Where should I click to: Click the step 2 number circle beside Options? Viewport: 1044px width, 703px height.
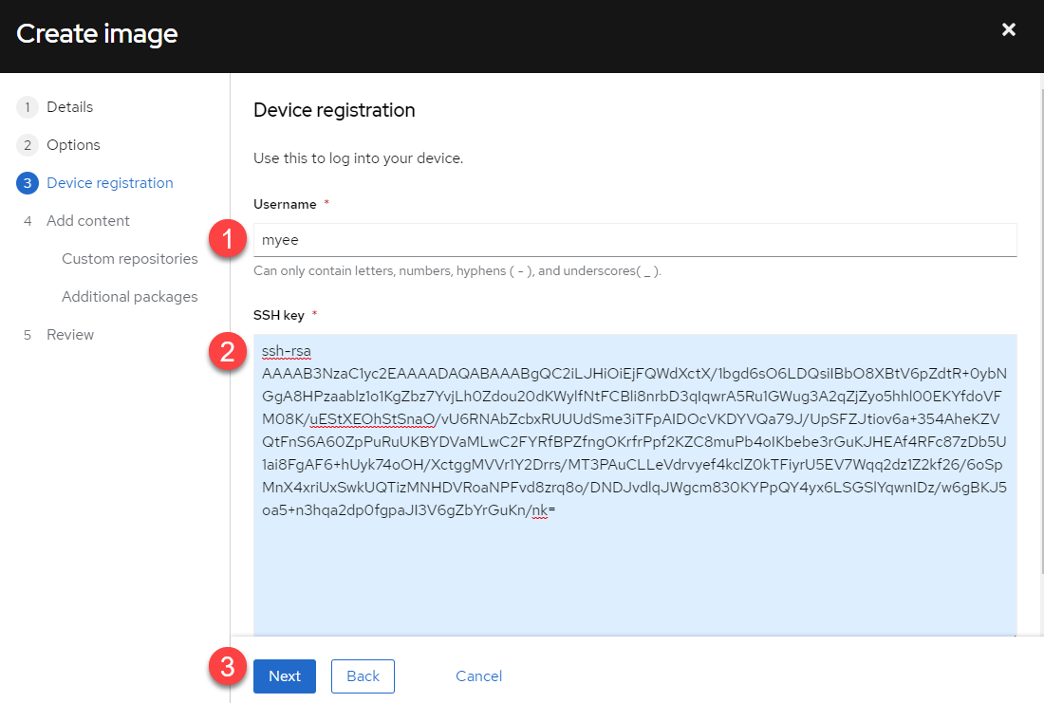28,145
